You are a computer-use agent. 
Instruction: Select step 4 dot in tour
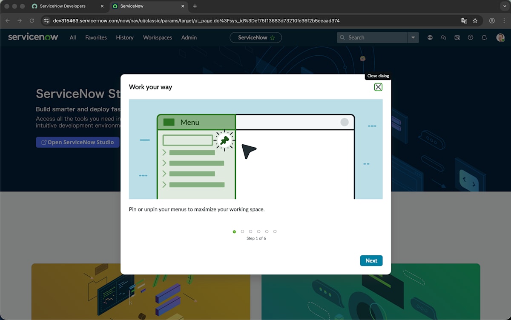[258, 231]
